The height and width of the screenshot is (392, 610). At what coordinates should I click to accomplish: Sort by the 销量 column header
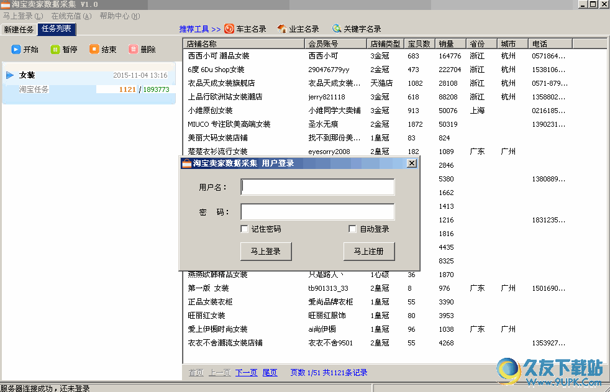tap(451, 43)
